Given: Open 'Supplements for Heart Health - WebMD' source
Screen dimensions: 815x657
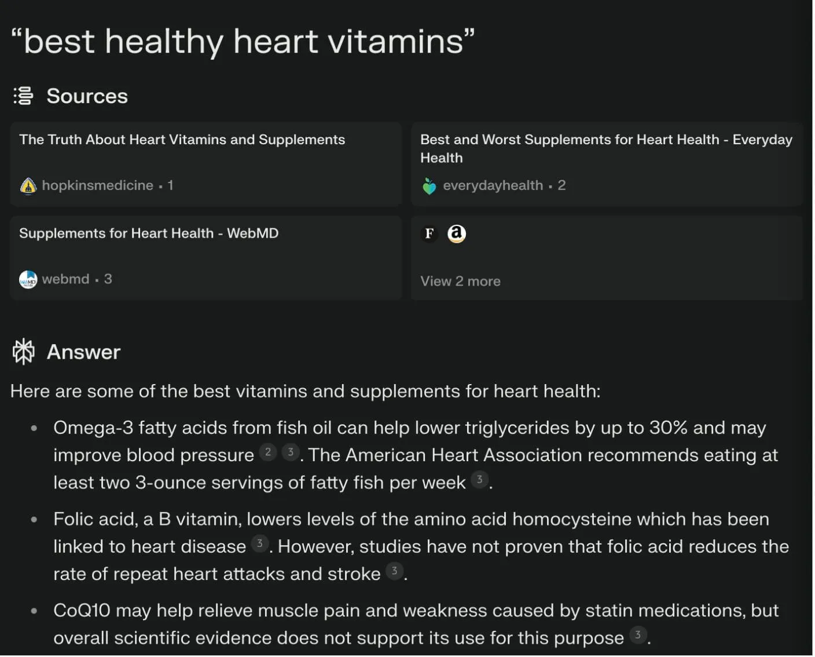Looking at the screenshot, I should (x=149, y=233).
